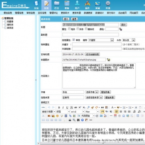Open the arial font family dropdown
The width and height of the screenshot is (145, 145).
click(77, 112)
